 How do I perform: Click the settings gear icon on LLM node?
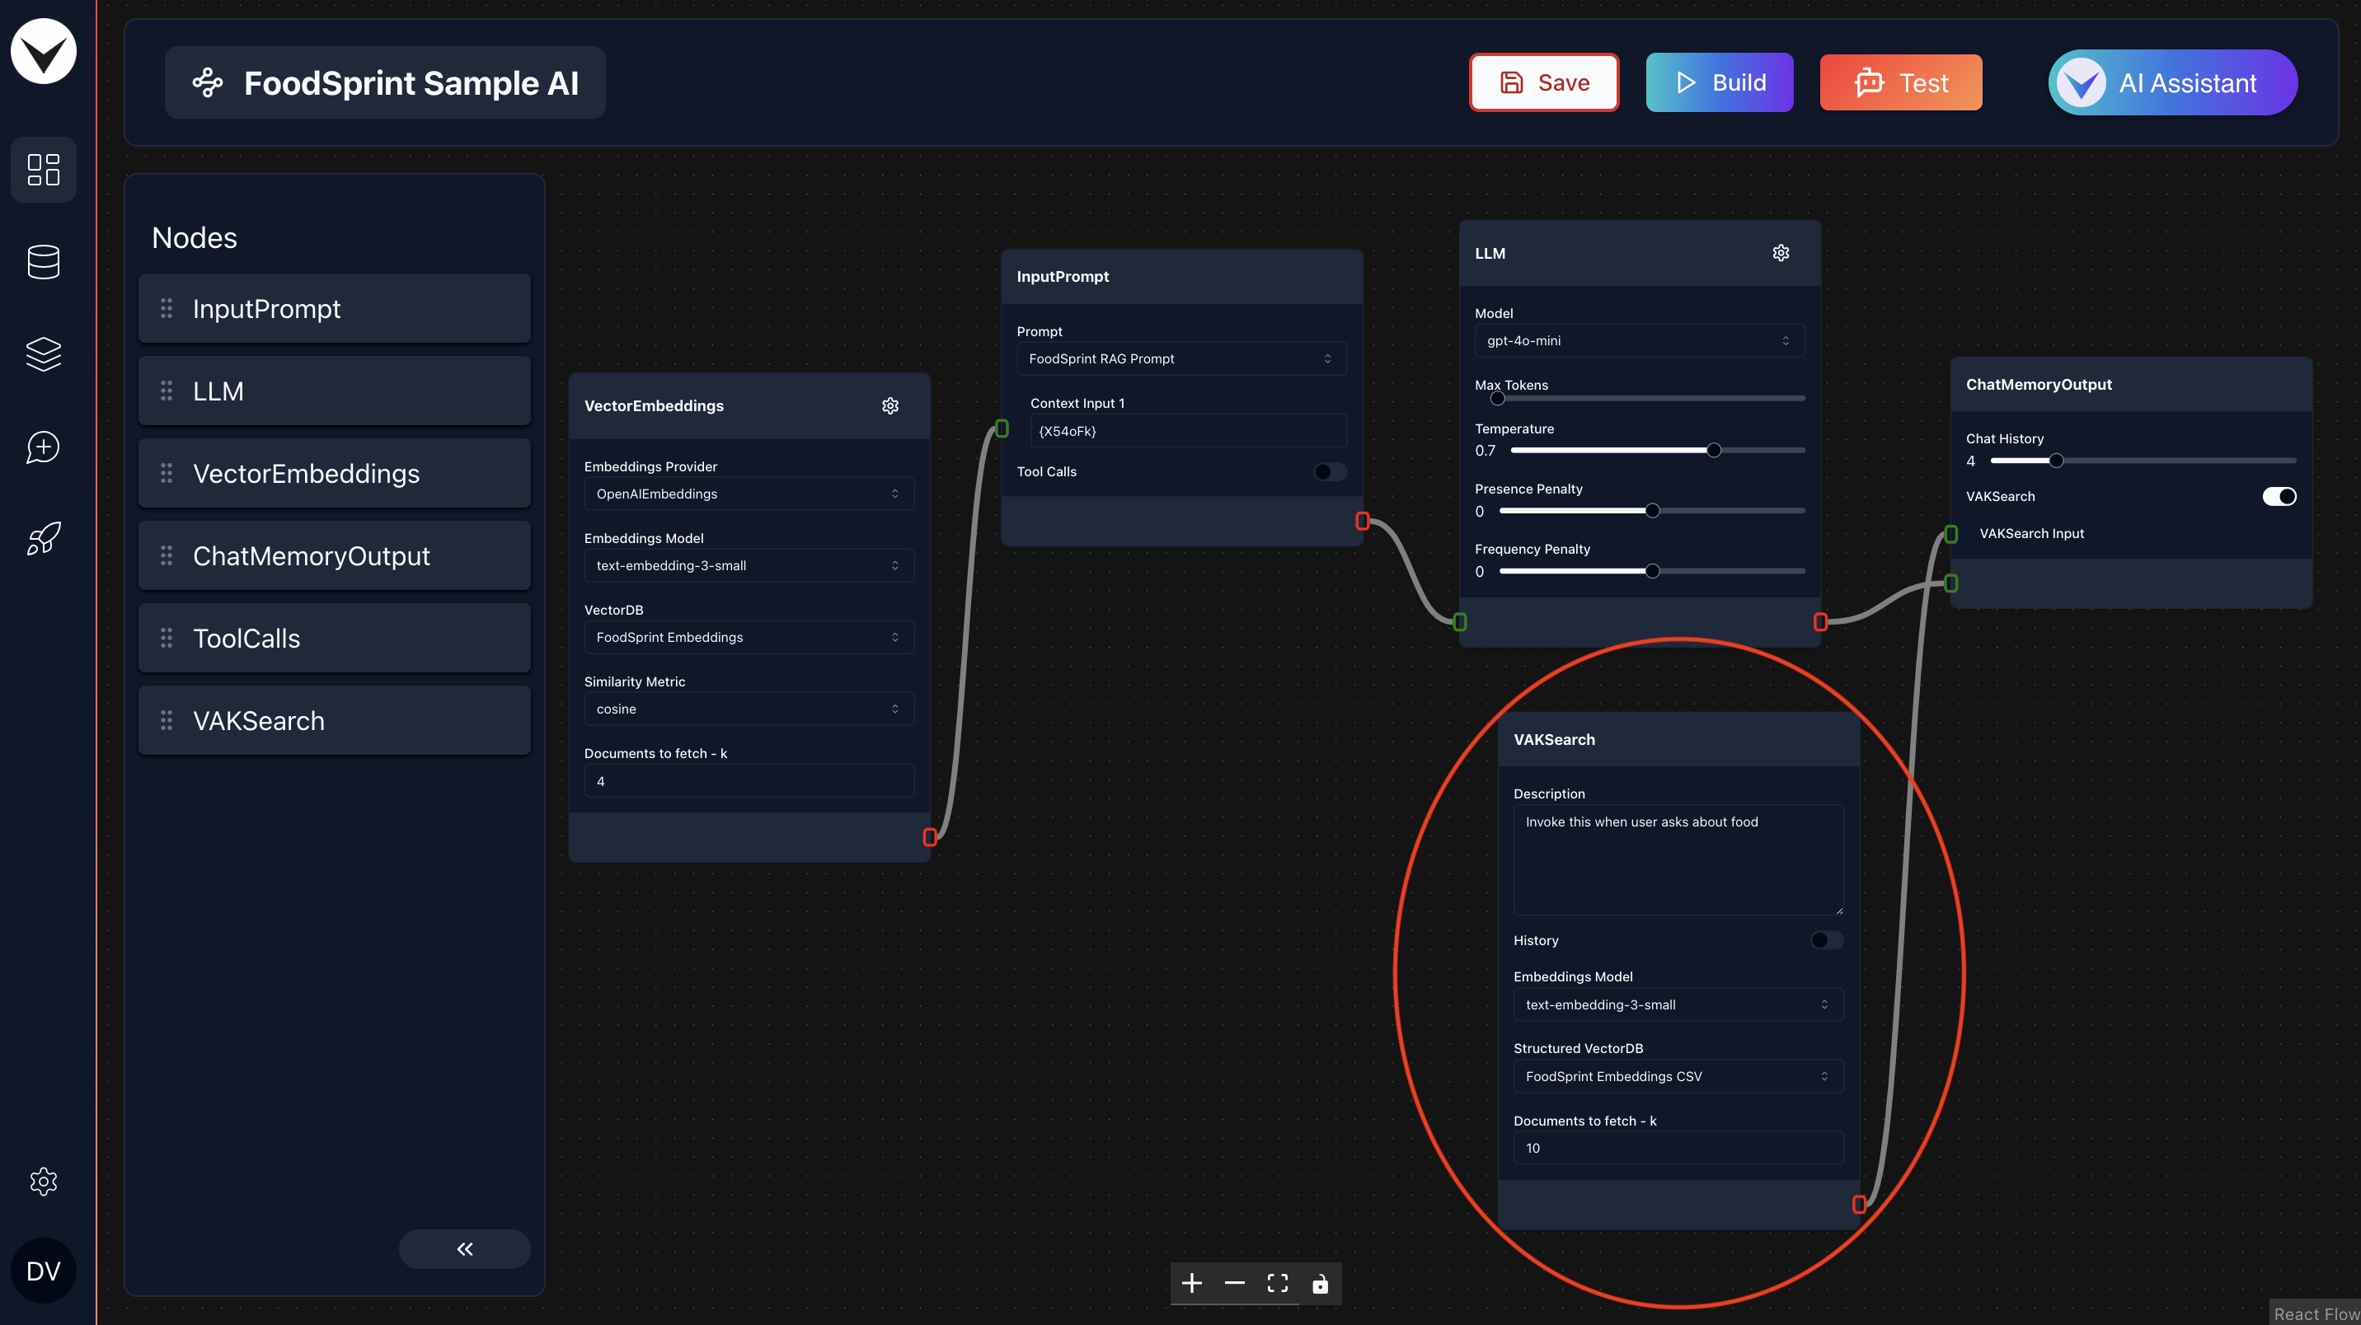[1781, 253]
